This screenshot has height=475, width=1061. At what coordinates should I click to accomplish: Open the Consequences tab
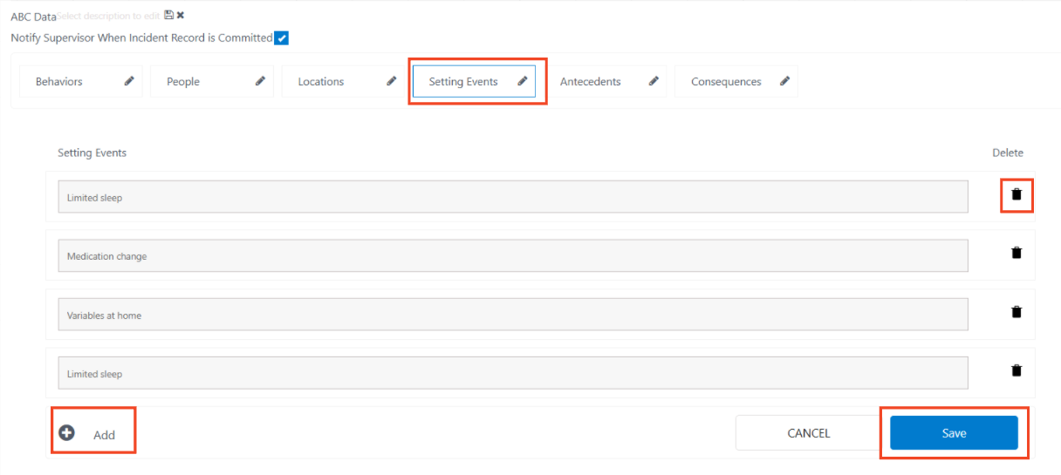click(736, 81)
